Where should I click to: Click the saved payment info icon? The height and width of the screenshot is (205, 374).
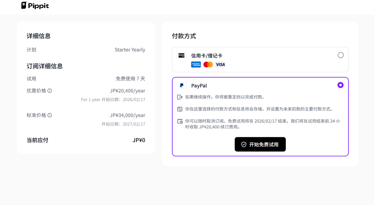[180, 109]
